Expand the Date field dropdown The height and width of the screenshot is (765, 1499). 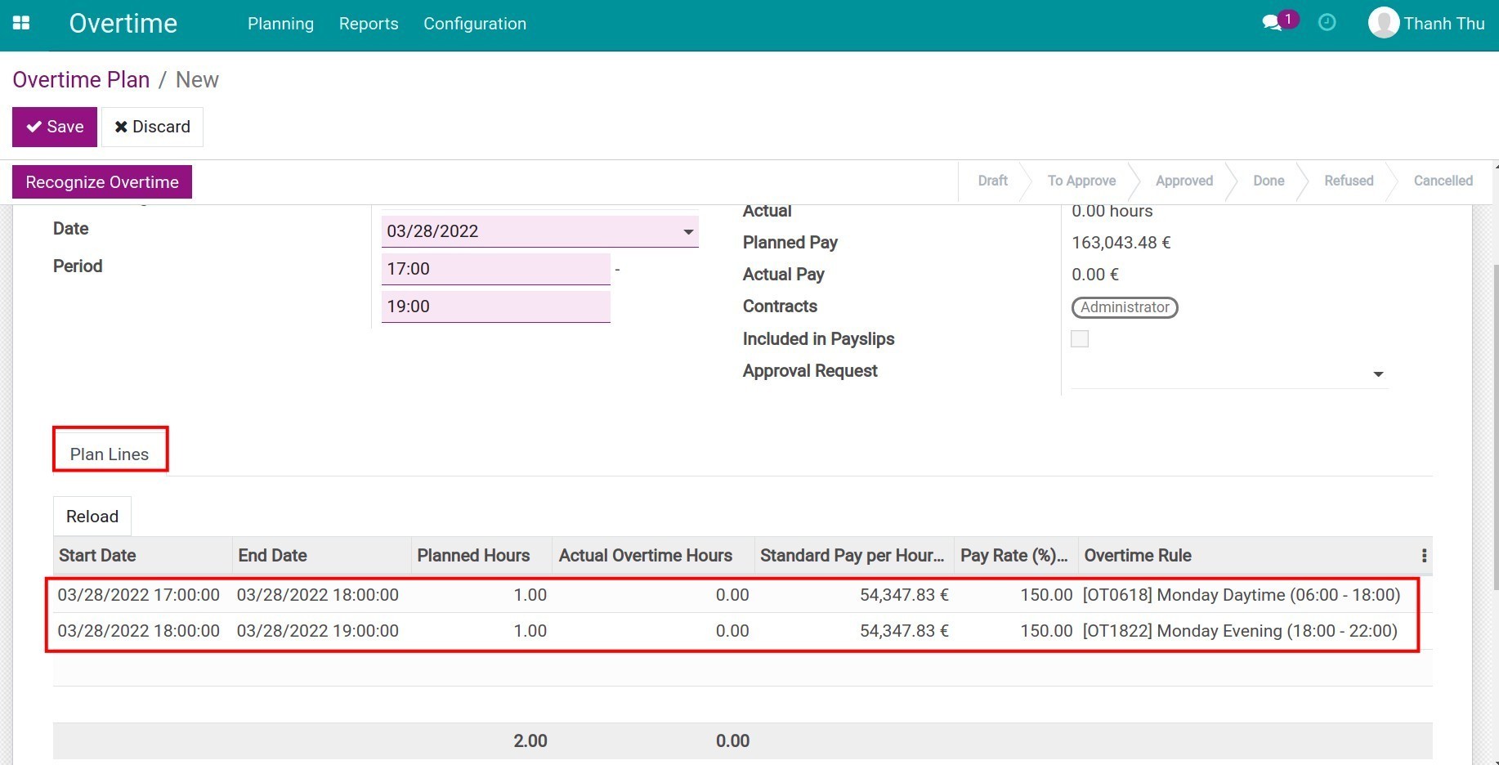tap(688, 232)
